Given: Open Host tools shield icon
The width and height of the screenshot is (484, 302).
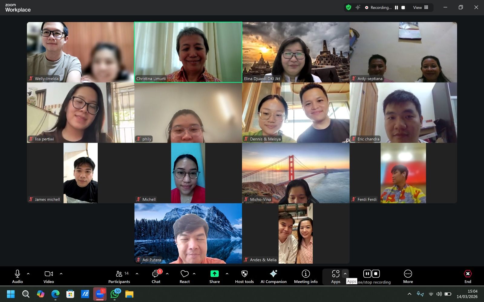Looking at the screenshot, I should point(244,274).
